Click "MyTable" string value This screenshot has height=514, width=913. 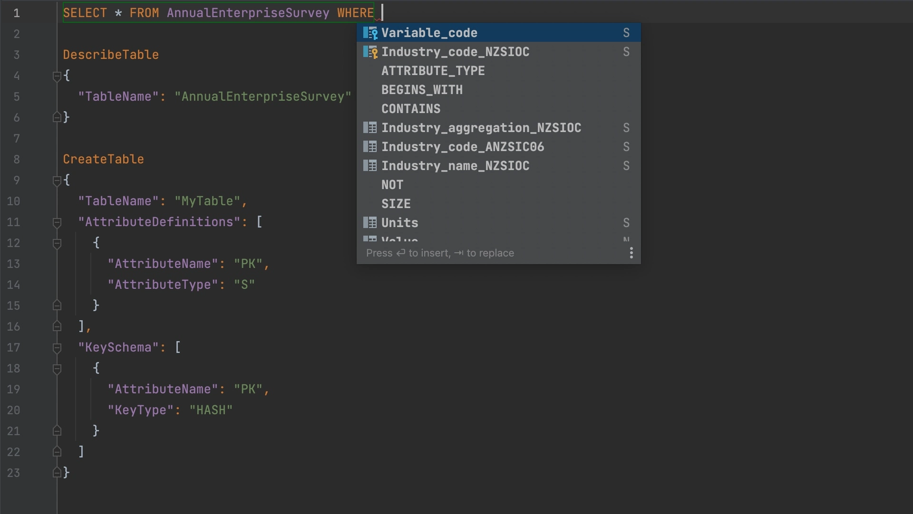click(207, 201)
